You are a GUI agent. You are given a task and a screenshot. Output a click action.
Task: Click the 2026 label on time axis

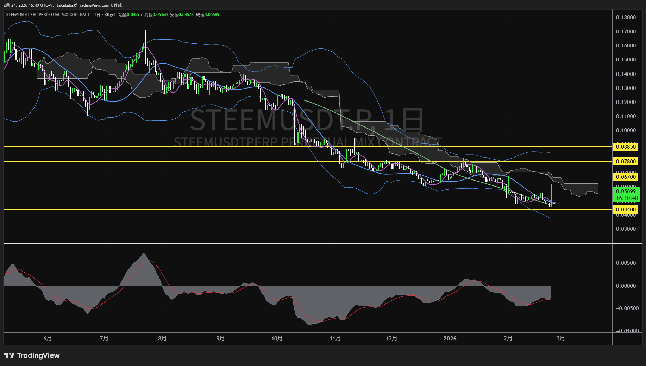[x=450, y=339]
